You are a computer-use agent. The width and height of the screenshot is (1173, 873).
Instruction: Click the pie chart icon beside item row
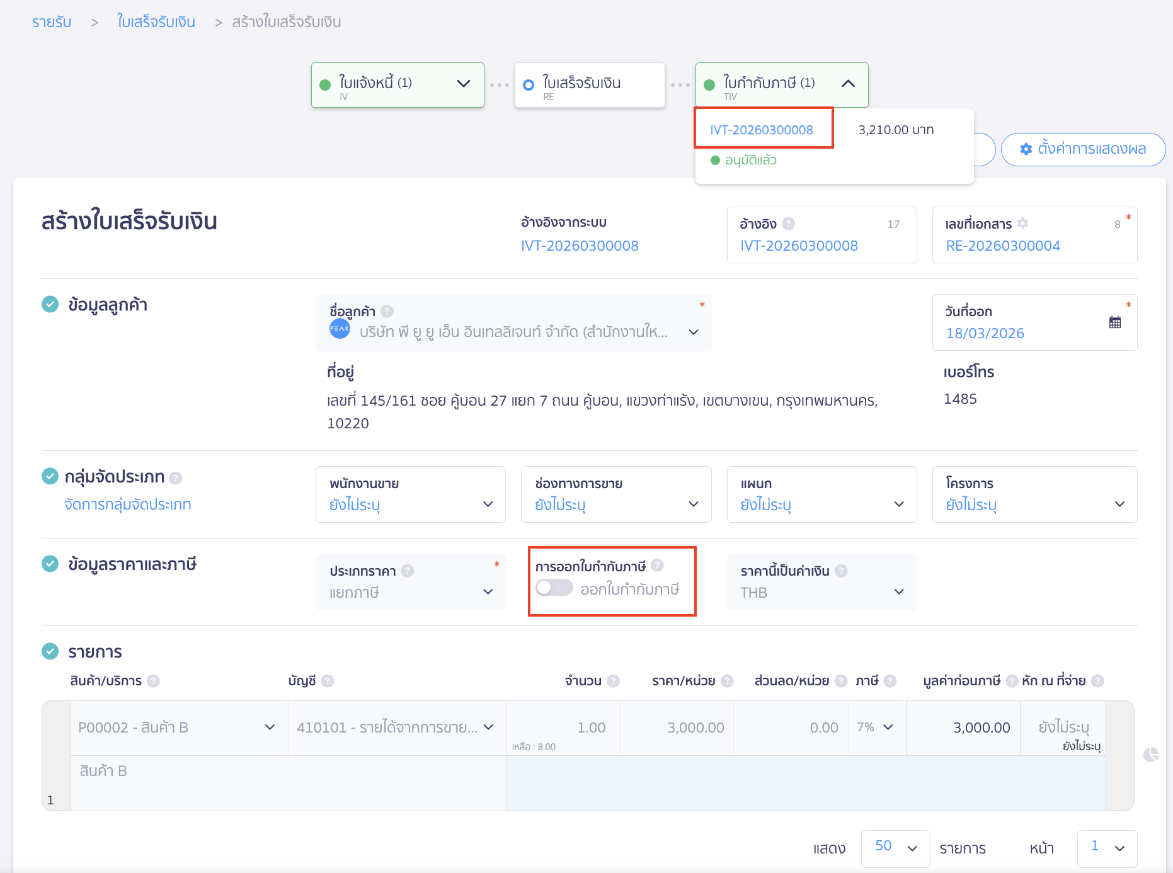pos(1151,755)
